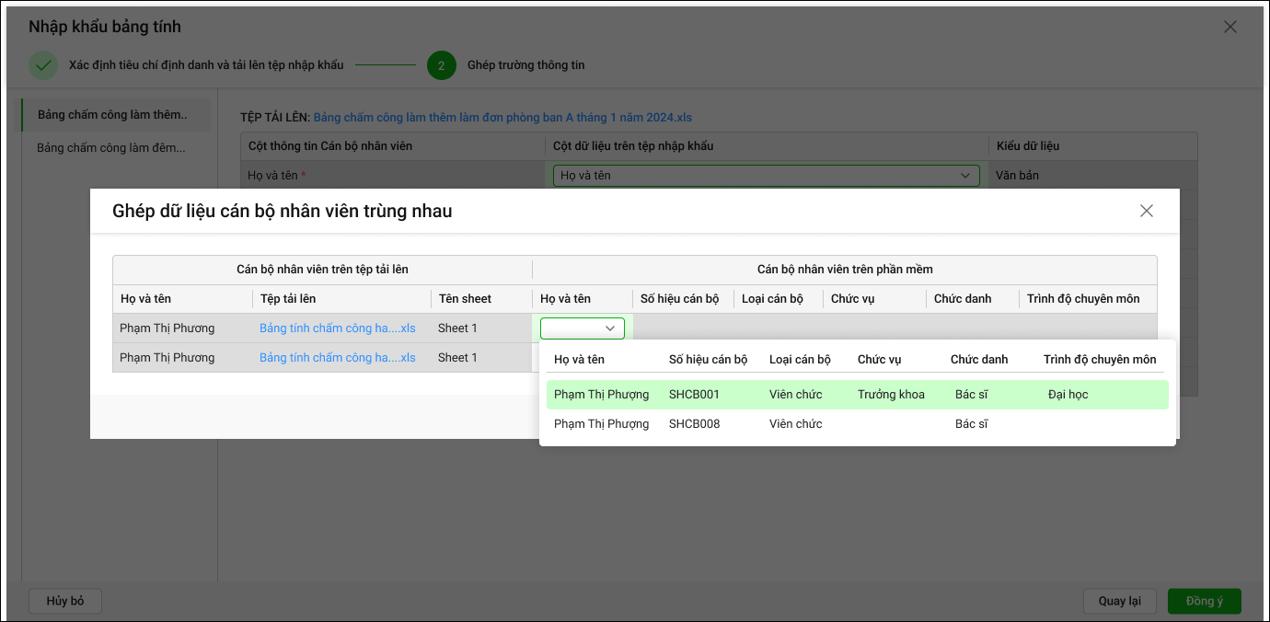The width and height of the screenshot is (1270, 622).
Task: Click the Số hiệu cán bộ column header
Action: (x=679, y=299)
